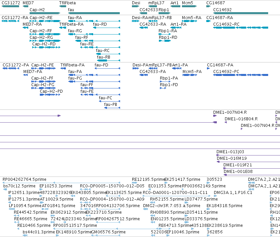Click transcript fau-RA

point(75,18)
